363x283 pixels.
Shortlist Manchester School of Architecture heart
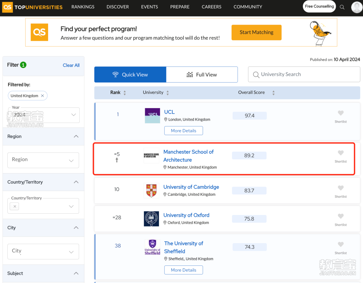[340, 153]
